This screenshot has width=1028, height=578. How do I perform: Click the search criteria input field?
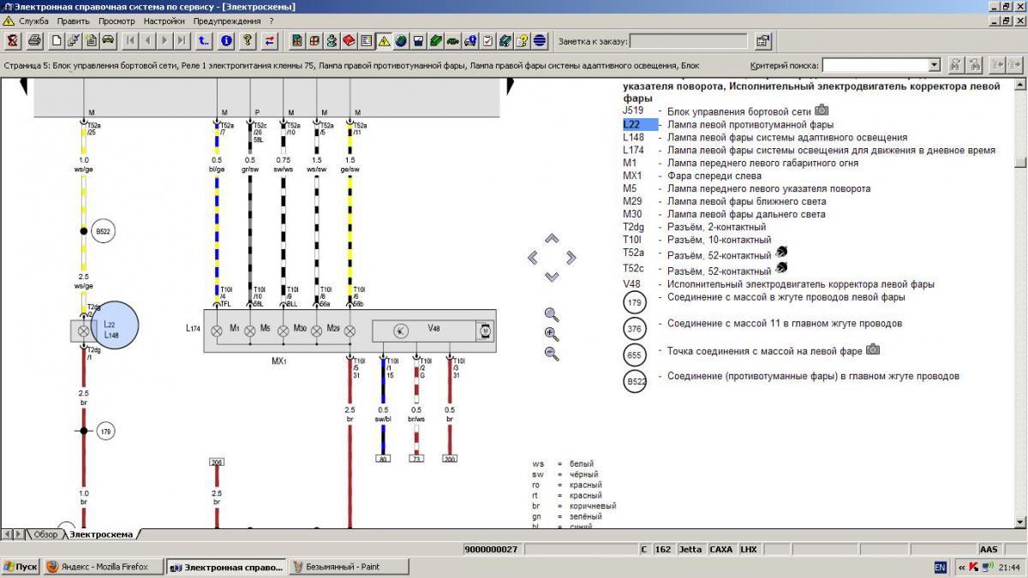(876, 65)
